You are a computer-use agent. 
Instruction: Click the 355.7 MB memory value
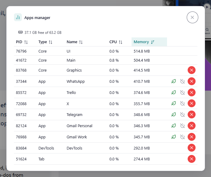[142, 104]
